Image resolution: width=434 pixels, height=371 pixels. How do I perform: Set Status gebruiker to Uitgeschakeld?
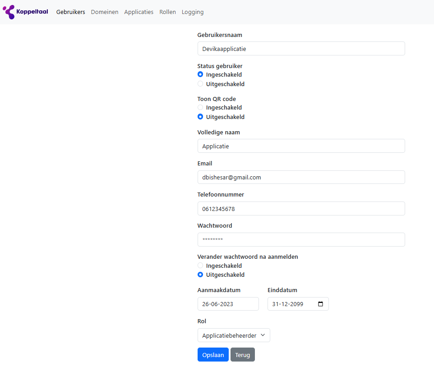pos(200,84)
